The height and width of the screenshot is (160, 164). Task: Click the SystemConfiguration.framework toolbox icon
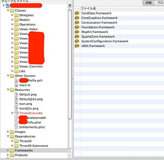pos(77,41)
